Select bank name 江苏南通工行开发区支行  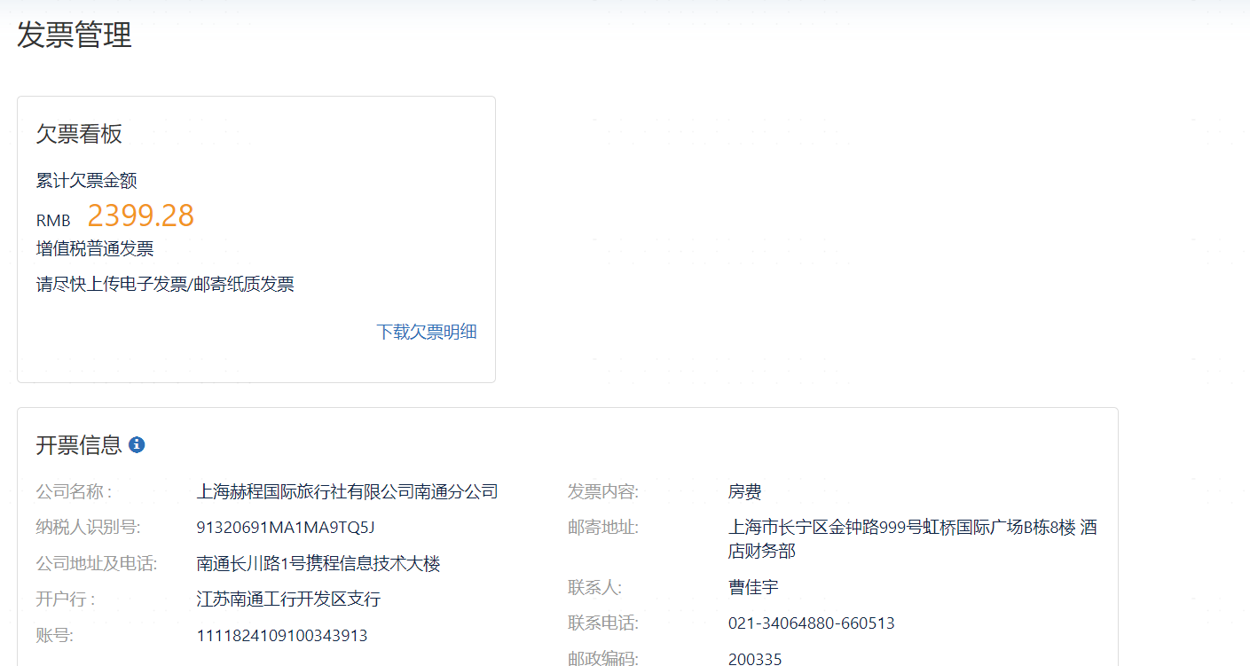coord(288,599)
